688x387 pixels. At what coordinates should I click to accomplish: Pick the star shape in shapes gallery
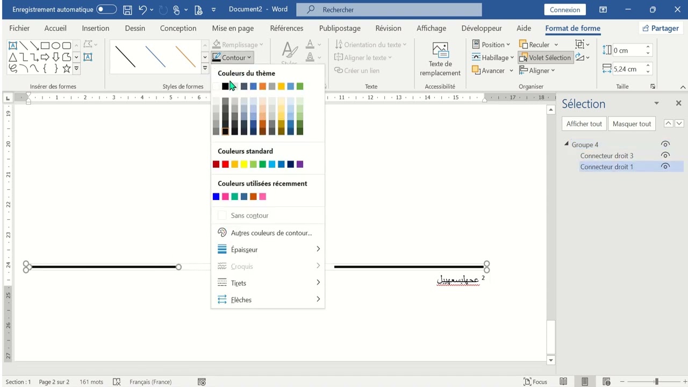point(66,68)
